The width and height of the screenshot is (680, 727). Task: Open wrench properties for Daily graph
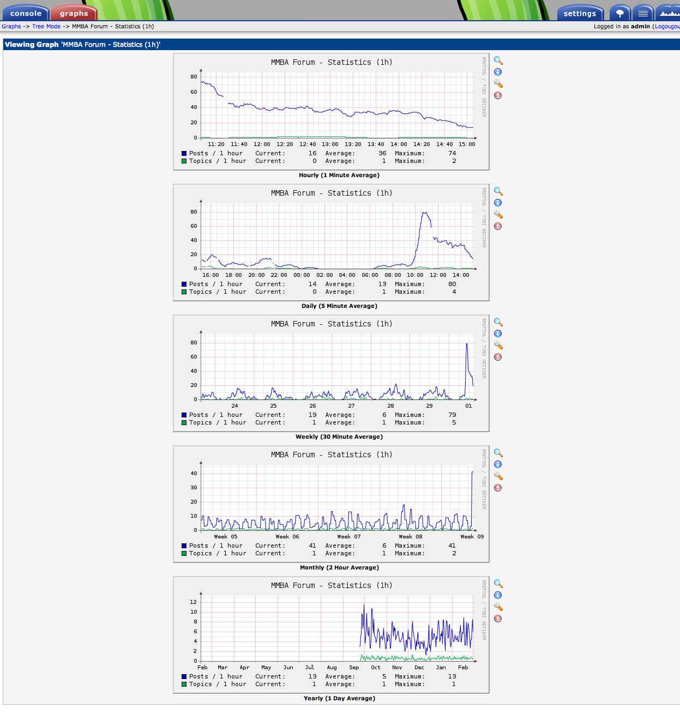498,214
